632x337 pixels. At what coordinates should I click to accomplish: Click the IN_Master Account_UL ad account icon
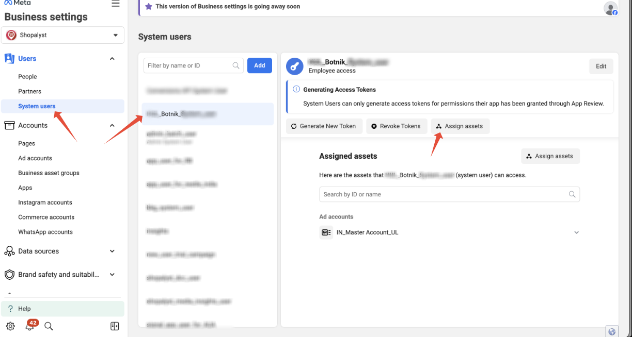coord(326,232)
